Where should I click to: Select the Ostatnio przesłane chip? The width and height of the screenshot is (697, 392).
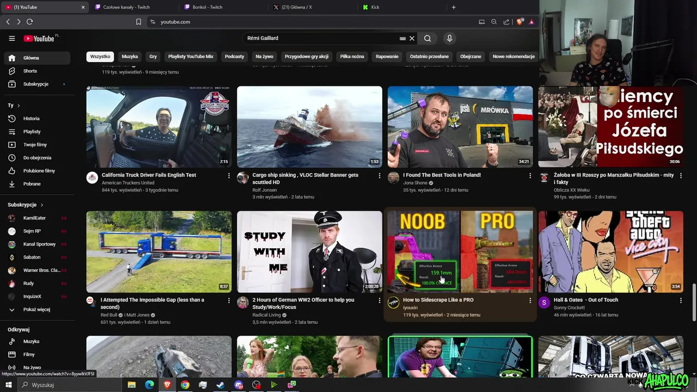click(x=429, y=57)
